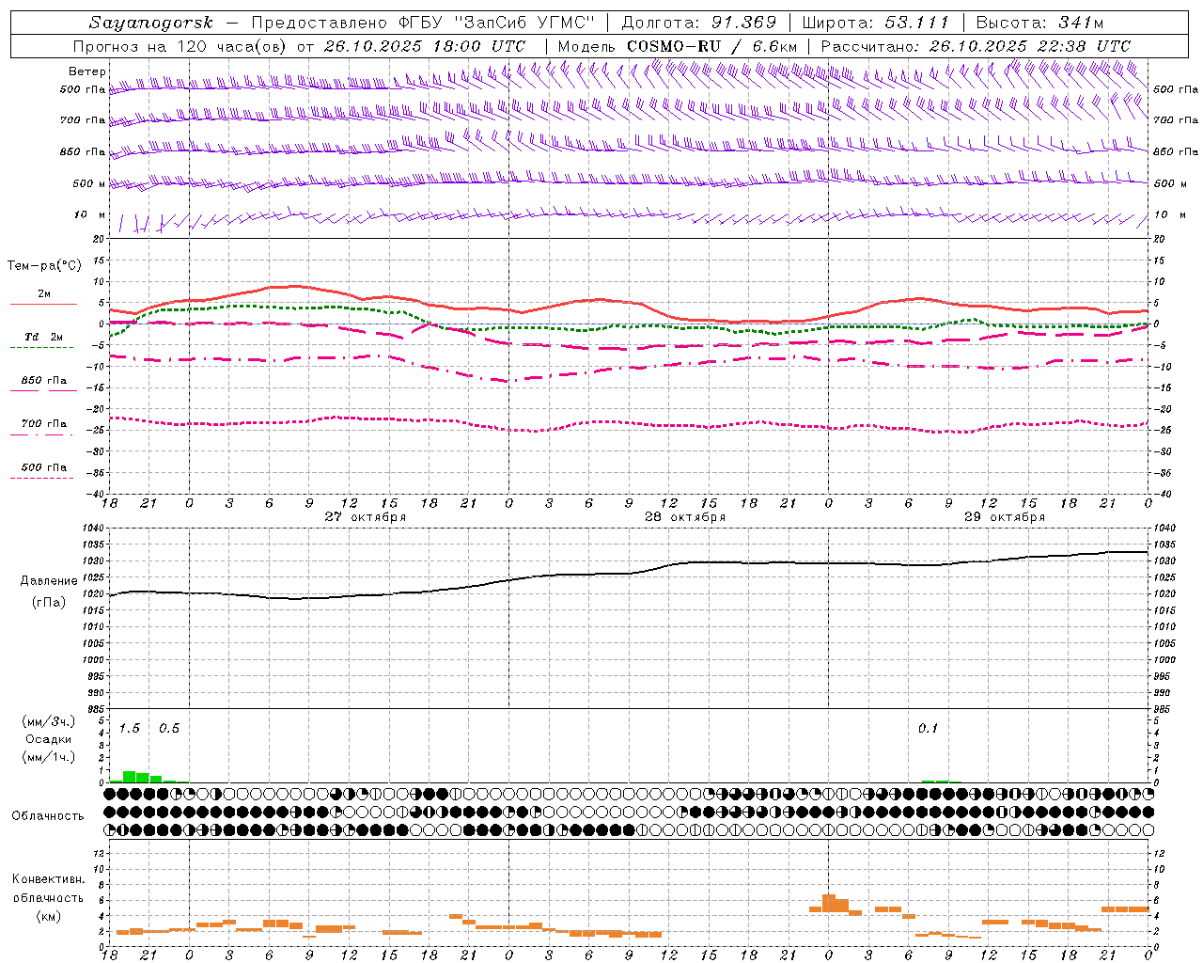1203x963 pixels.
Task: Click the 850 гПа temperature legend entry
Action: coord(44,381)
